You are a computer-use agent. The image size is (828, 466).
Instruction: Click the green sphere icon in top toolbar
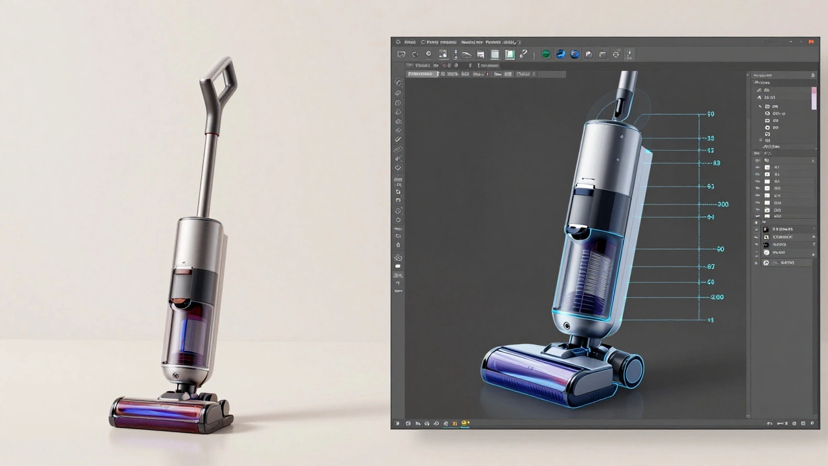click(x=546, y=54)
